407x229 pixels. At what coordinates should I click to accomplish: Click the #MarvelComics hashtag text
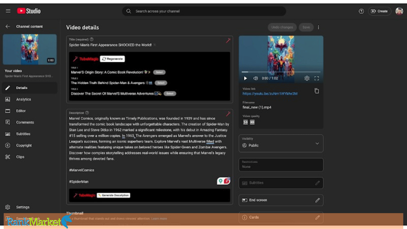click(82, 170)
